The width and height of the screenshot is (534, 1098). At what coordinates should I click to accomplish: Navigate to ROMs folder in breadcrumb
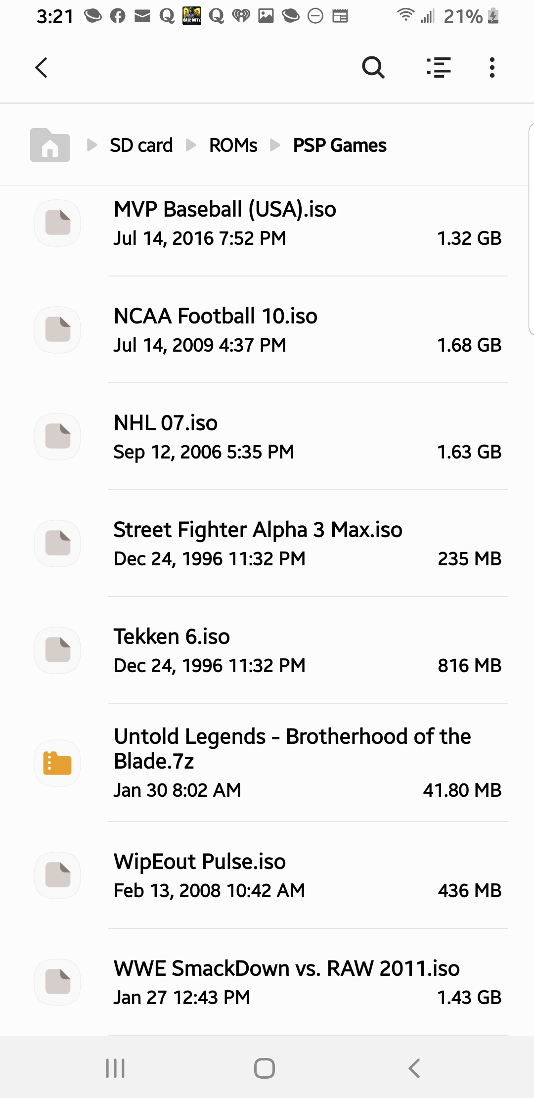(233, 145)
